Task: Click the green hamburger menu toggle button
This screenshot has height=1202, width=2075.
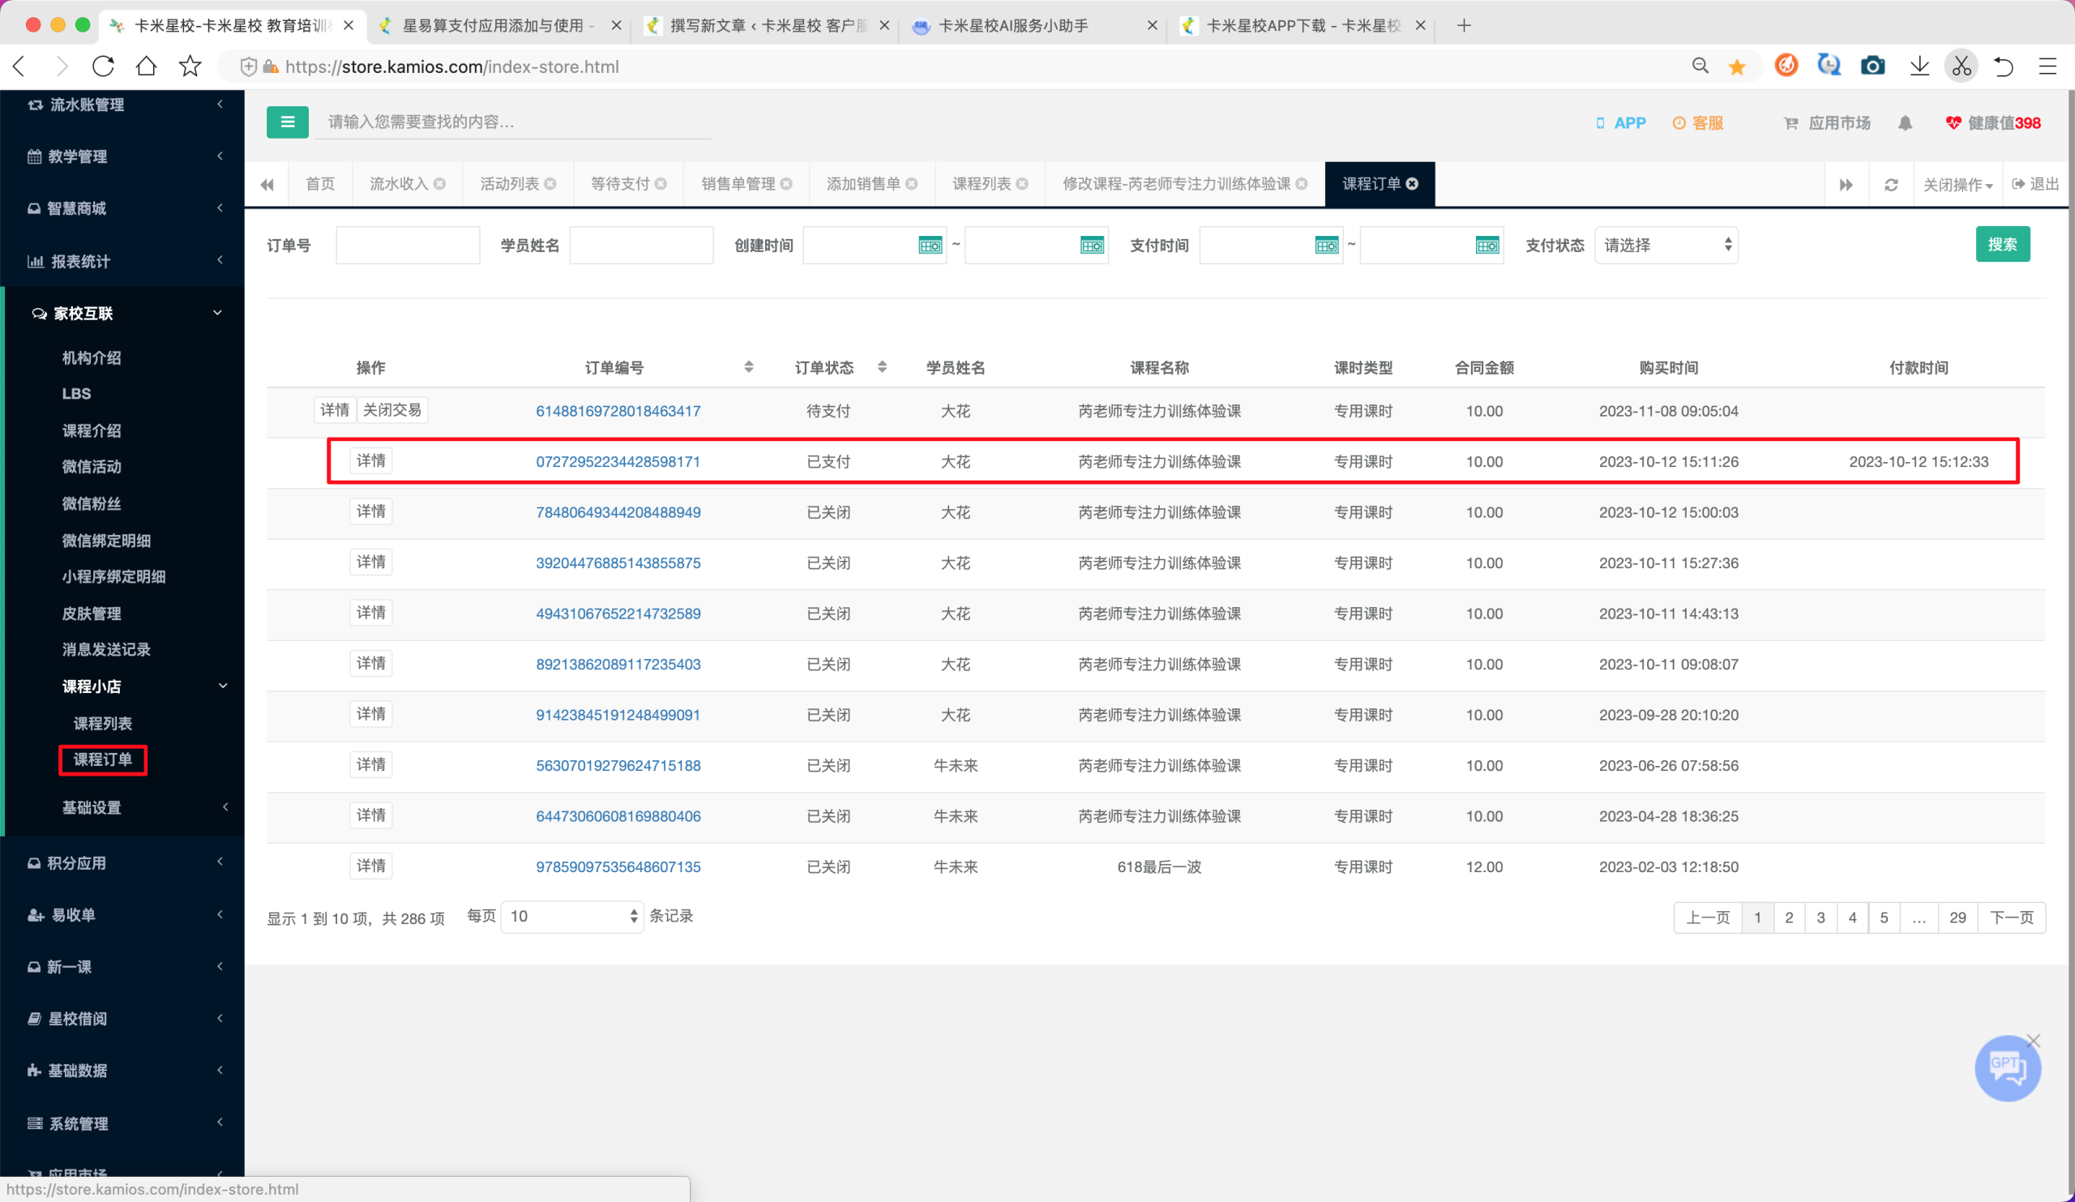Action: 288,122
